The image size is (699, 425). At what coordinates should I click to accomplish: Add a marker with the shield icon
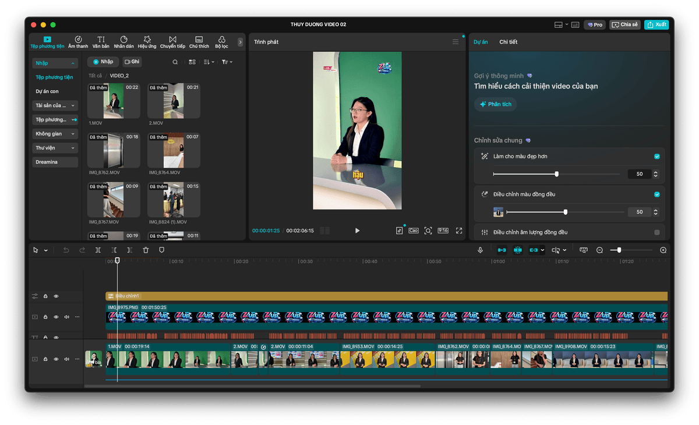(162, 250)
